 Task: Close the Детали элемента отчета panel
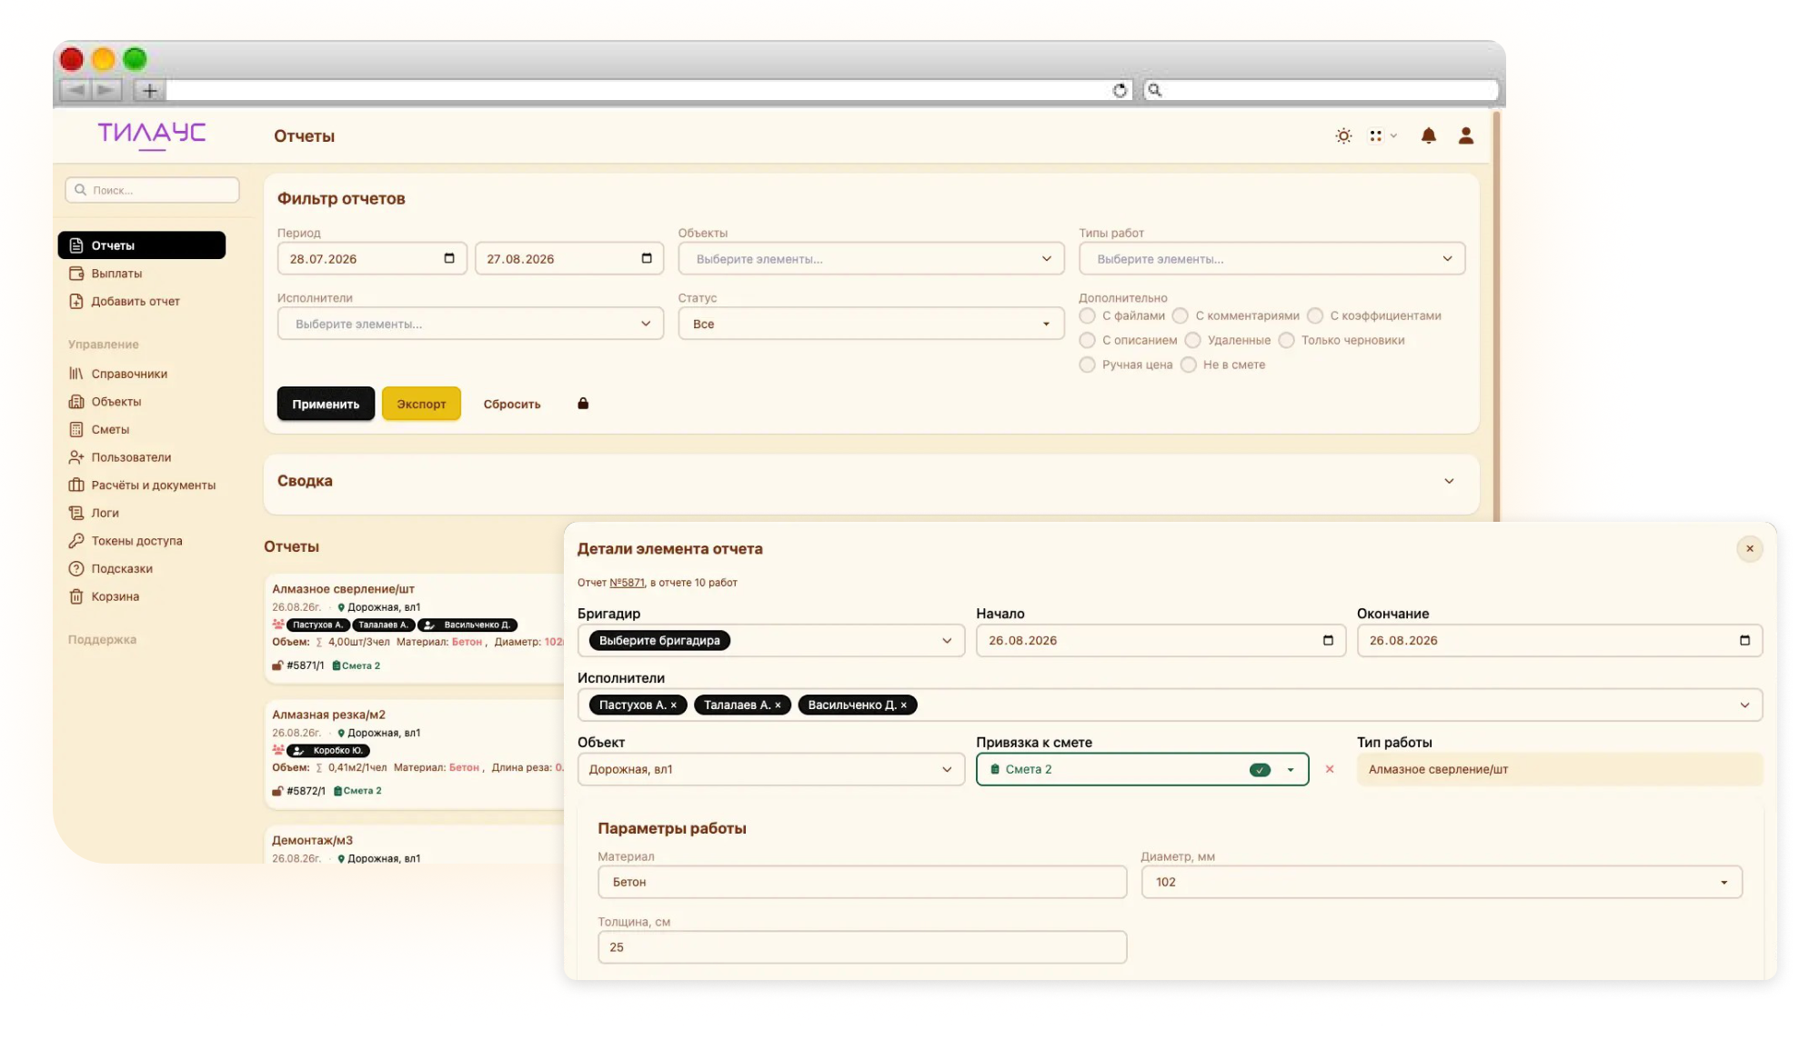tap(1750, 548)
